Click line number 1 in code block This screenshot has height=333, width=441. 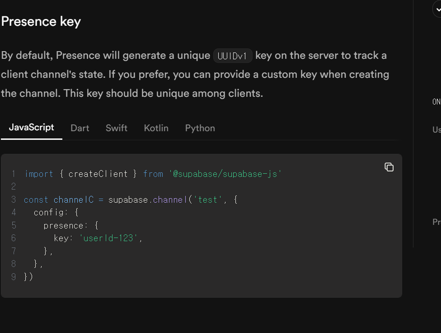tap(14, 174)
